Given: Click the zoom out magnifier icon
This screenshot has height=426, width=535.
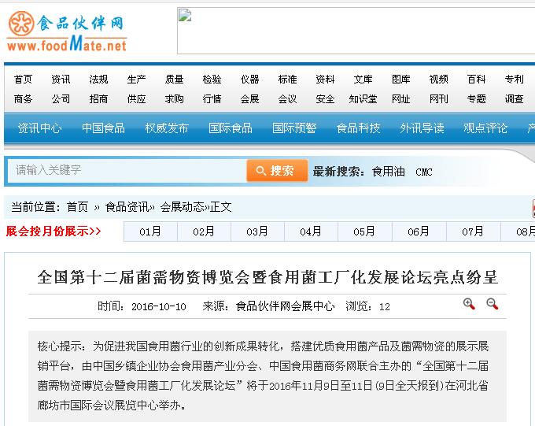Looking at the screenshot, I should click(493, 304).
